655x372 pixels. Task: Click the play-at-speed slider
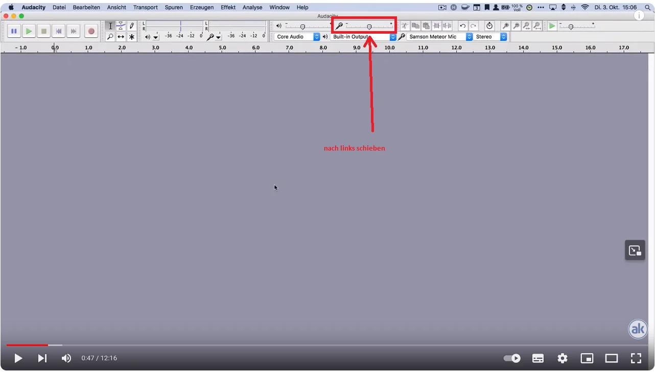pyautogui.click(x=577, y=26)
